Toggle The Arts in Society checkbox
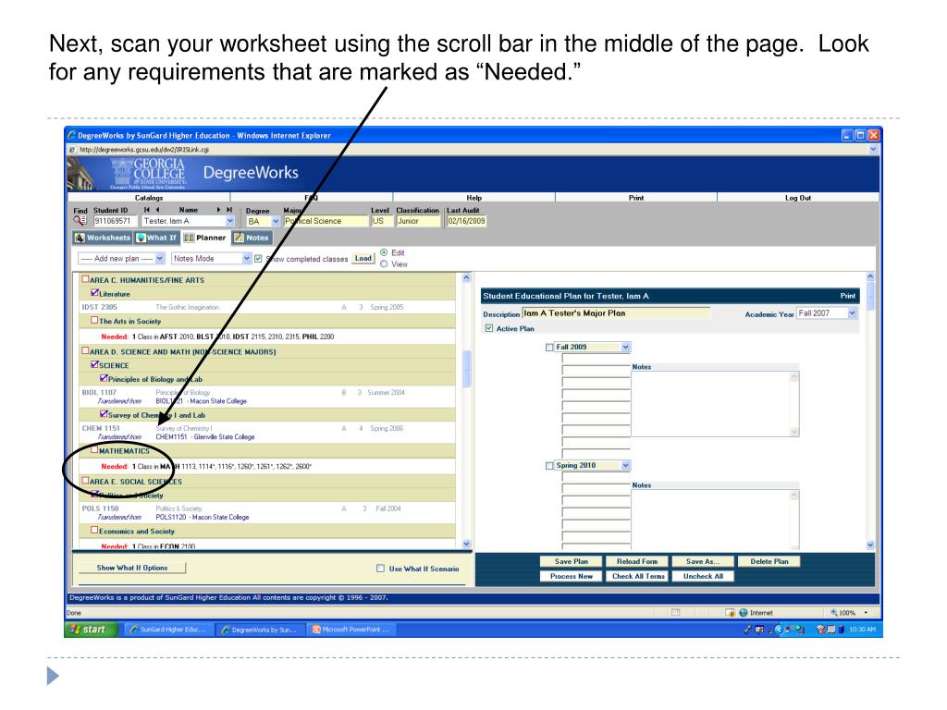 pyautogui.click(x=94, y=320)
